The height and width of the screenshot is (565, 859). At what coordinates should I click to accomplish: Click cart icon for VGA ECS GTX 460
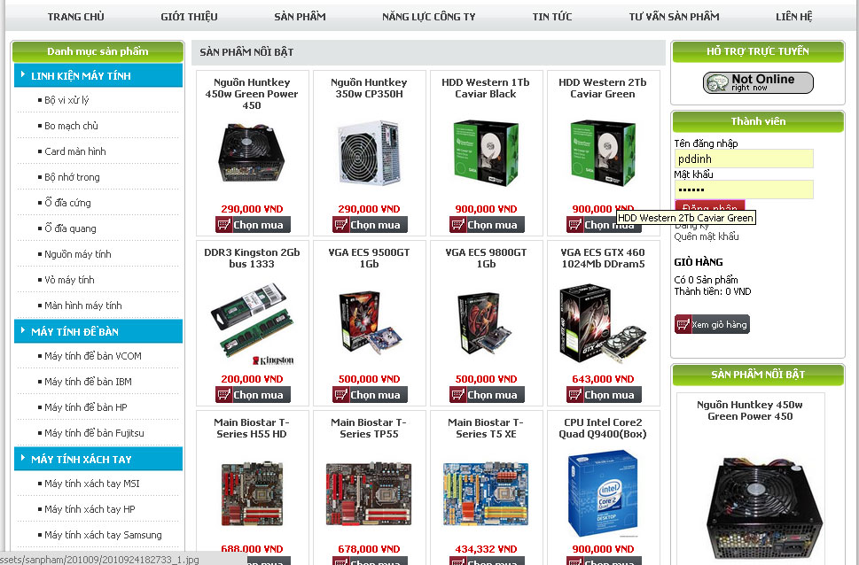(x=574, y=395)
